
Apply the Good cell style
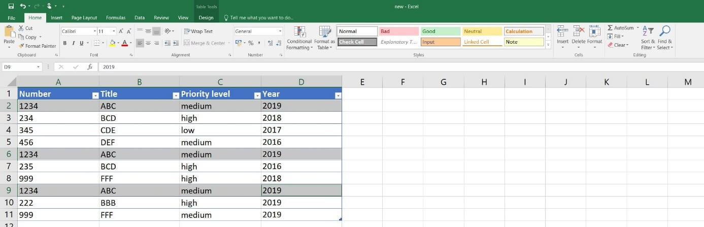coord(440,31)
